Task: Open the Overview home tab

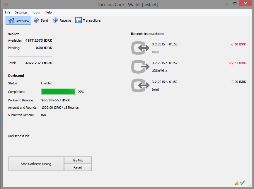Action: pos(18,21)
